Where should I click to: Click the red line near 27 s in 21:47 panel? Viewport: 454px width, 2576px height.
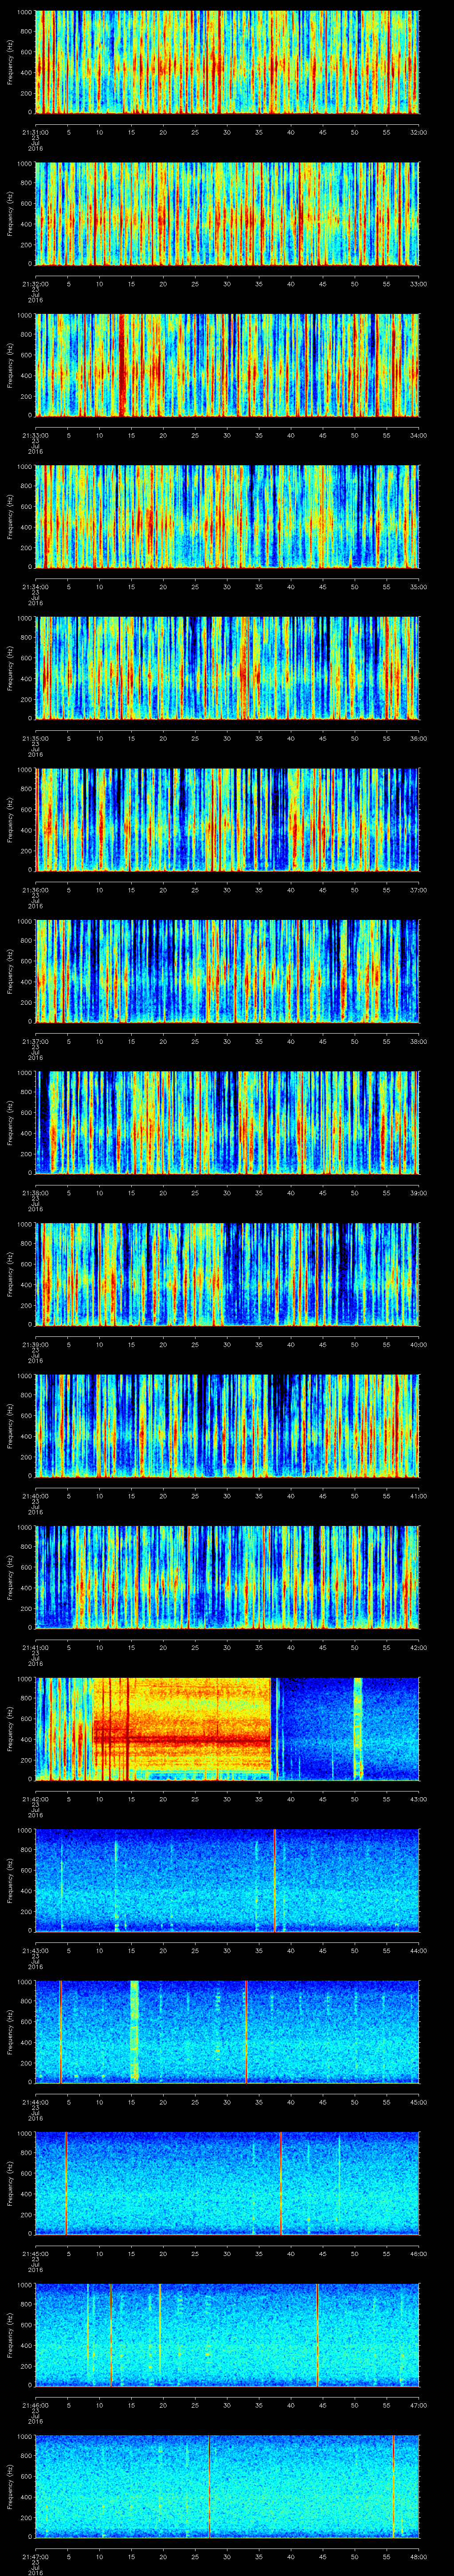pyautogui.click(x=210, y=2486)
